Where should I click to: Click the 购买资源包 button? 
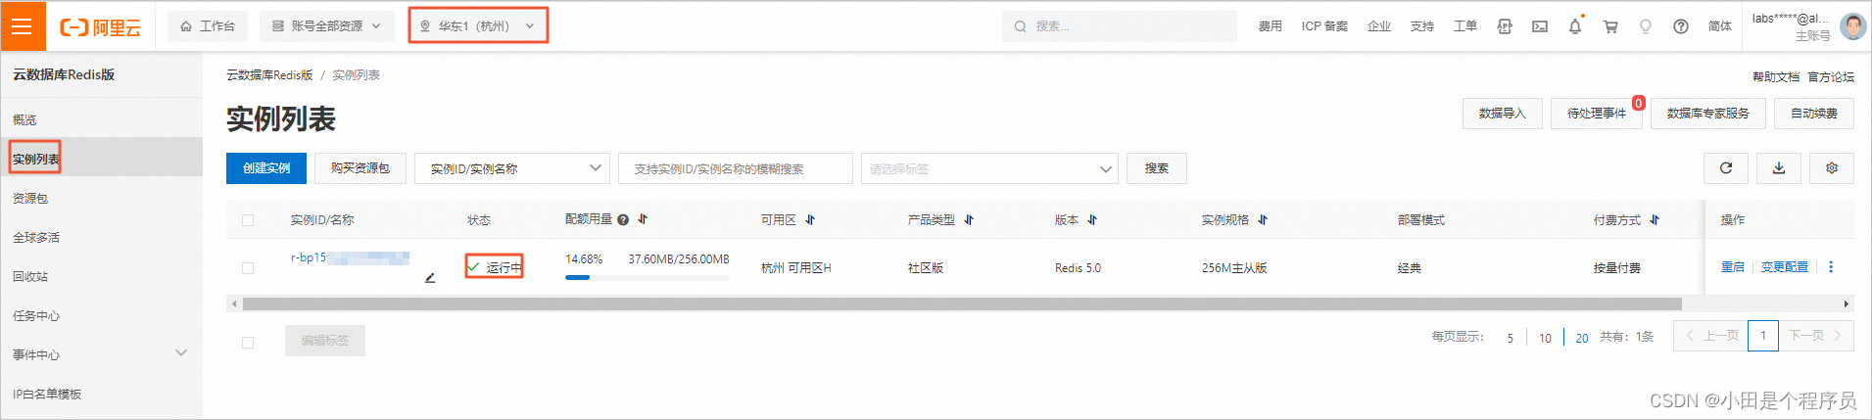(360, 168)
